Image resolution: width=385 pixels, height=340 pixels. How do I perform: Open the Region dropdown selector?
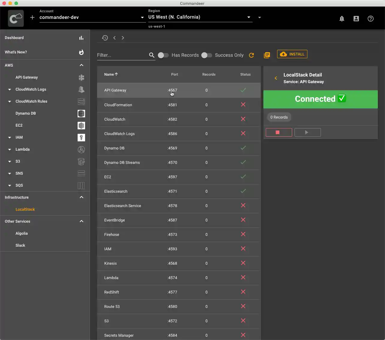[x=200, y=17]
